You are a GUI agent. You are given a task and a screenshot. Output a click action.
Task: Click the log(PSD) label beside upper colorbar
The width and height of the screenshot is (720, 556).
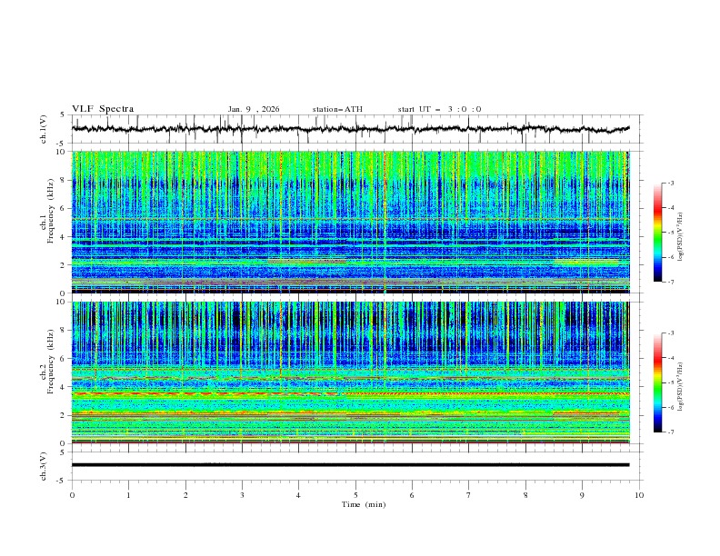click(681, 236)
